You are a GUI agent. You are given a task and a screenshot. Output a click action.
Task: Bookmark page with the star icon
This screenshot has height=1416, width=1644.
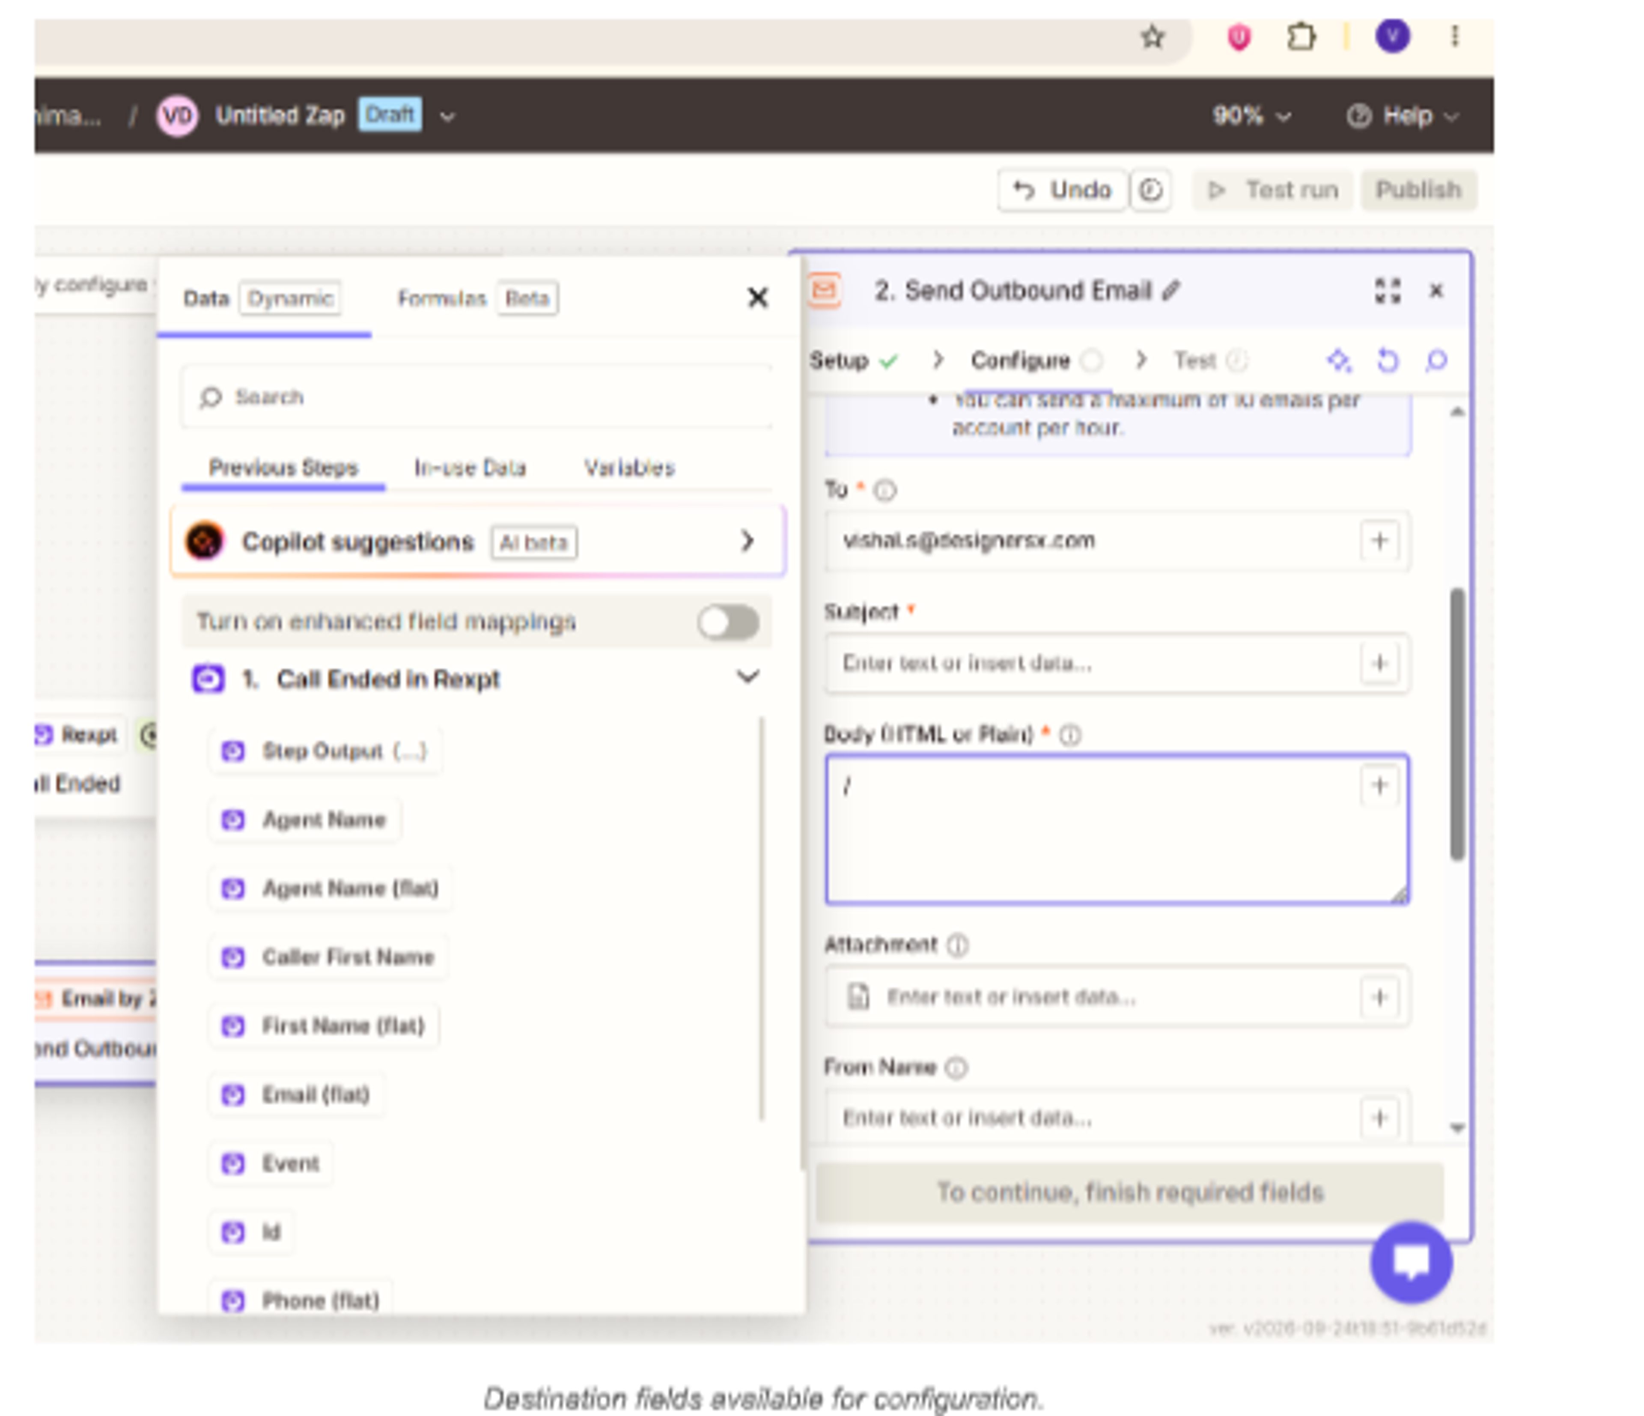tap(1152, 36)
